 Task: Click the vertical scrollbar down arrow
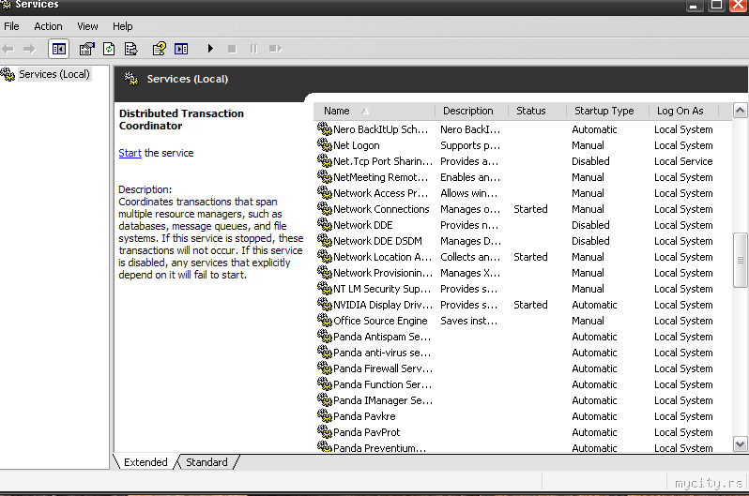741,443
